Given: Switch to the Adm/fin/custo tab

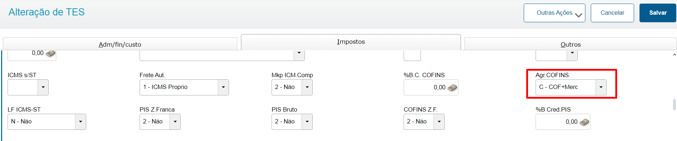Looking at the screenshot, I should 120,44.
